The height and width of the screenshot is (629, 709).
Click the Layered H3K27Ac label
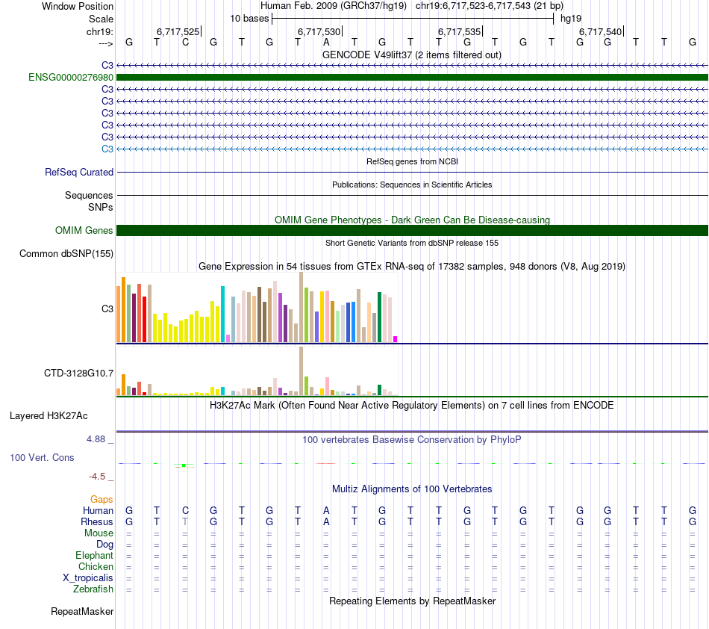pyautogui.click(x=49, y=416)
